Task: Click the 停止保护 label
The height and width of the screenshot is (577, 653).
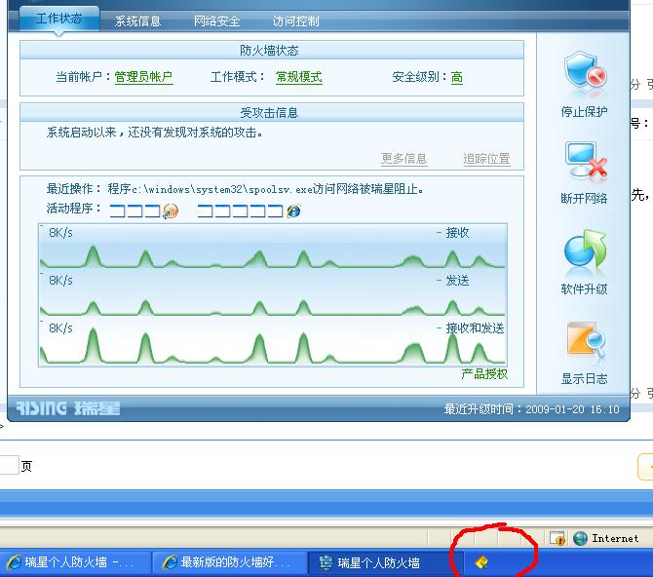Action: 584,112
